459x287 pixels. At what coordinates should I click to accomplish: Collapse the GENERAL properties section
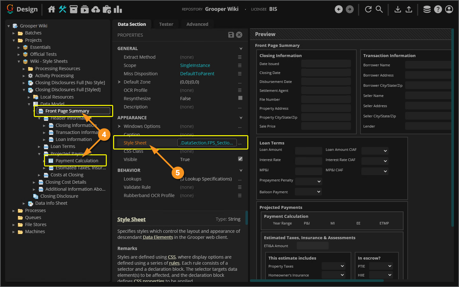click(x=241, y=48)
